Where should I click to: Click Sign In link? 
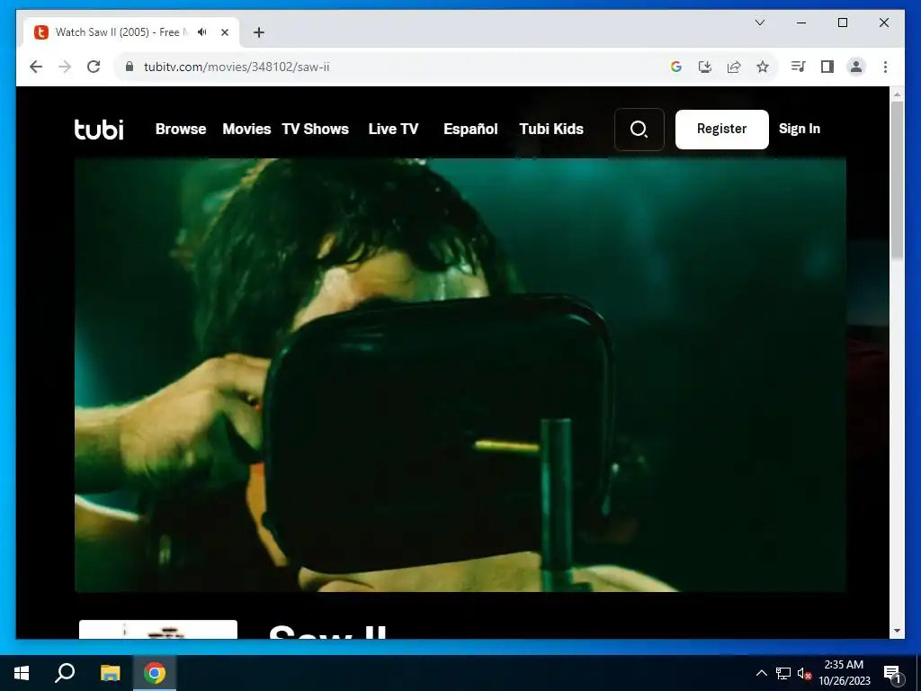click(x=800, y=129)
